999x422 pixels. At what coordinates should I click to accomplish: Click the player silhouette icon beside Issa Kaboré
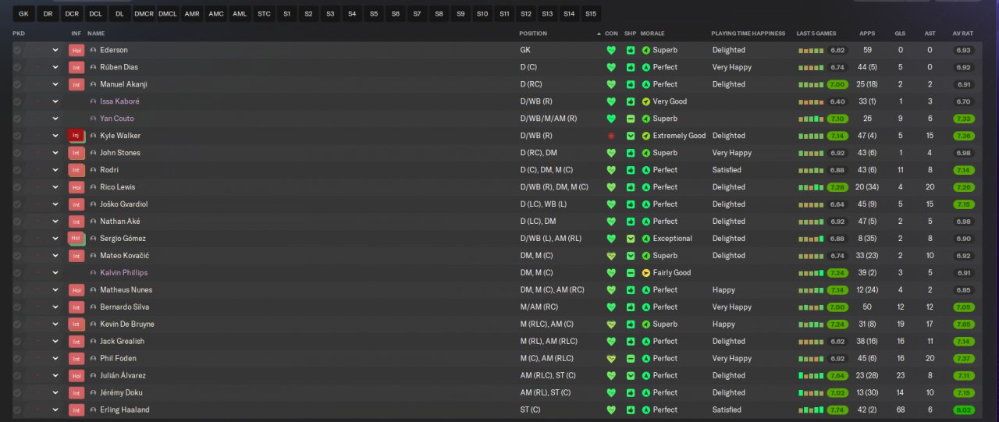(x=94, y=101)
